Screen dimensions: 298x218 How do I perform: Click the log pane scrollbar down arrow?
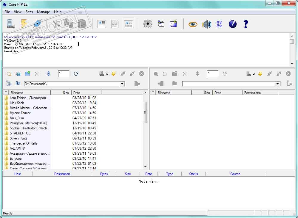292,64
